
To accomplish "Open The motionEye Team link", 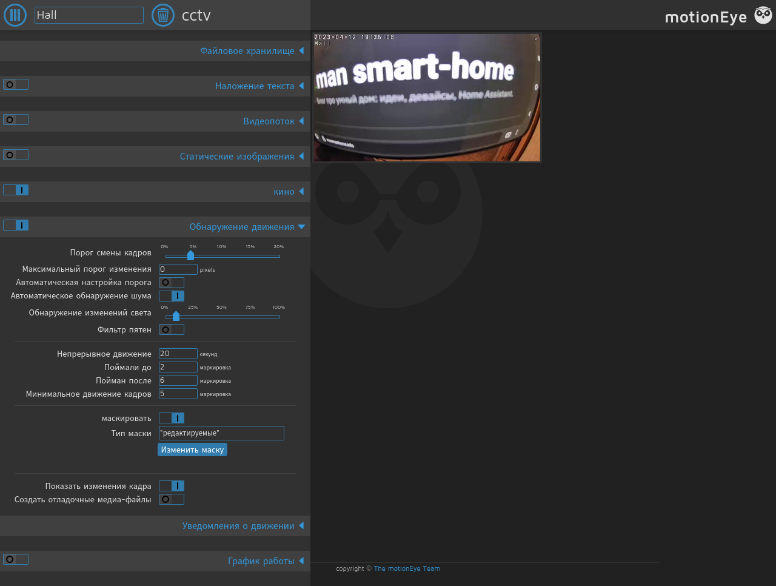I will (407, 569).
